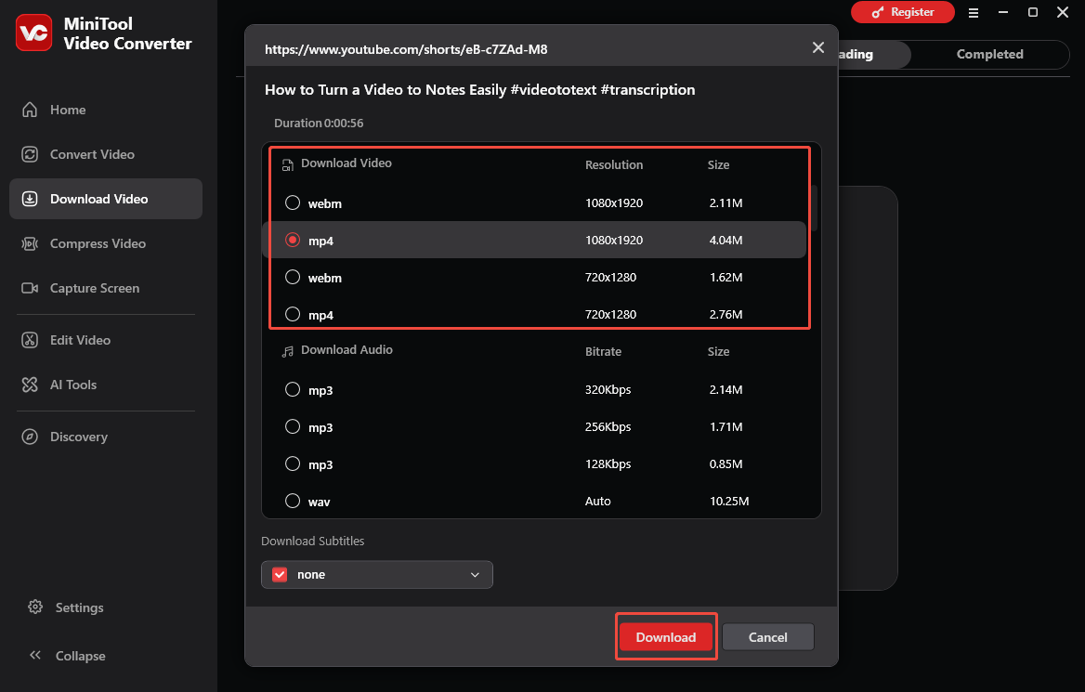Image resolution: width=1085 pixels, height=692 pixels.
Task: Select the mp3 128Kbps radio button
Action: (x=293, y=464)
